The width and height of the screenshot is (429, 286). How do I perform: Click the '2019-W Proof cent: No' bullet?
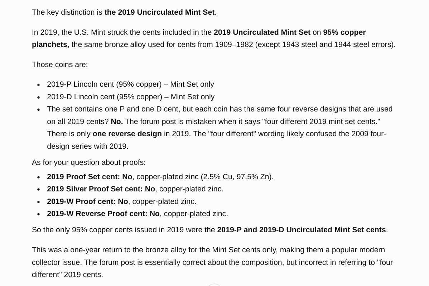122,202
